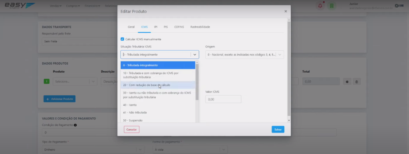Switch to the Geral tab
The height and width of the screenshot is (154, 409).
(x=131, y=27)
